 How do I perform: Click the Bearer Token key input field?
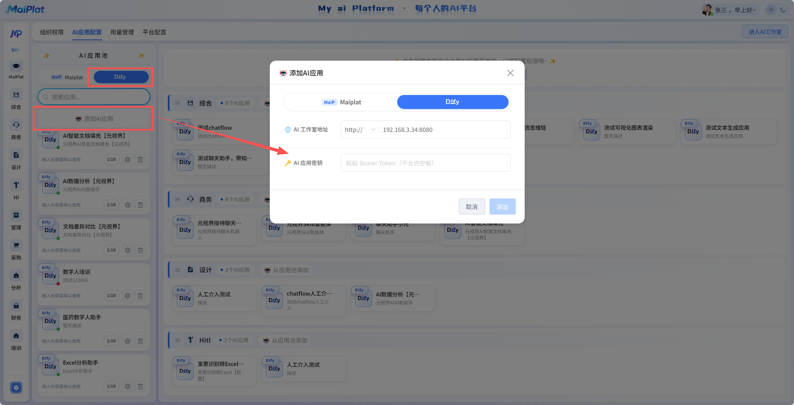(425, 163)
